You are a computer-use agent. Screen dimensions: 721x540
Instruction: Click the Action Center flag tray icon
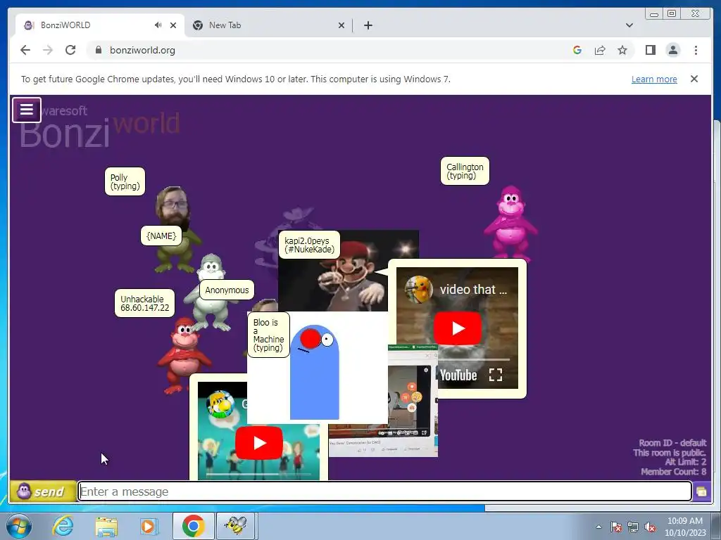tap(615, 527)
